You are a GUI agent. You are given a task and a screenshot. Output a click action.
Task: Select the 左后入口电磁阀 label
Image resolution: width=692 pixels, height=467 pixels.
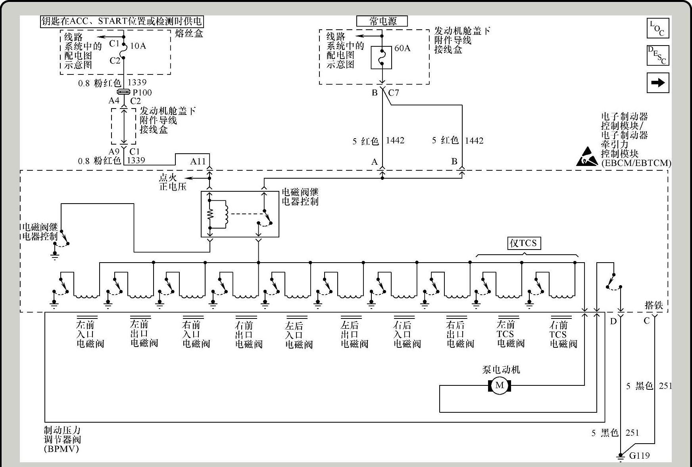pos(299,335)
